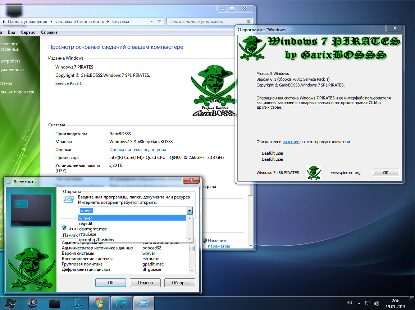Screen dimensions: 415x310
Task: Click the address bar refresh button
Action: pos(159,22)
